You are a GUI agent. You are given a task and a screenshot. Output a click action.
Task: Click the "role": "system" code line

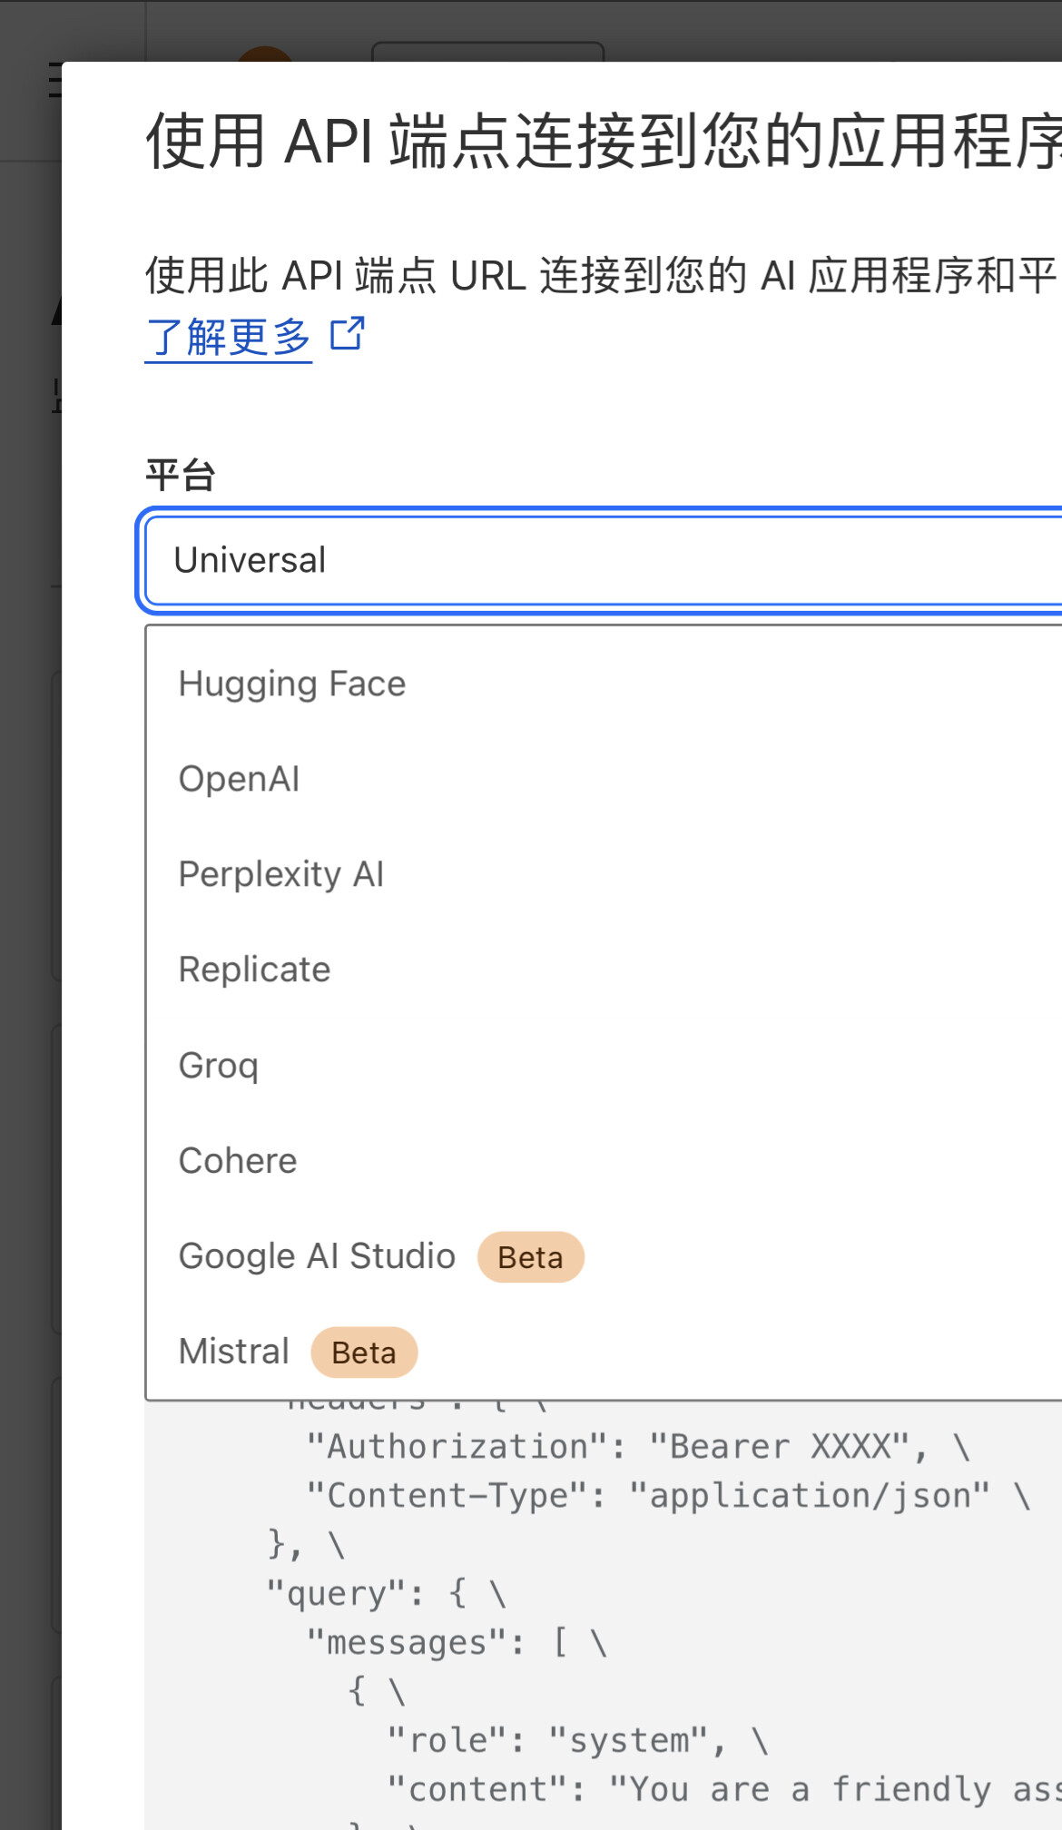577,1741
